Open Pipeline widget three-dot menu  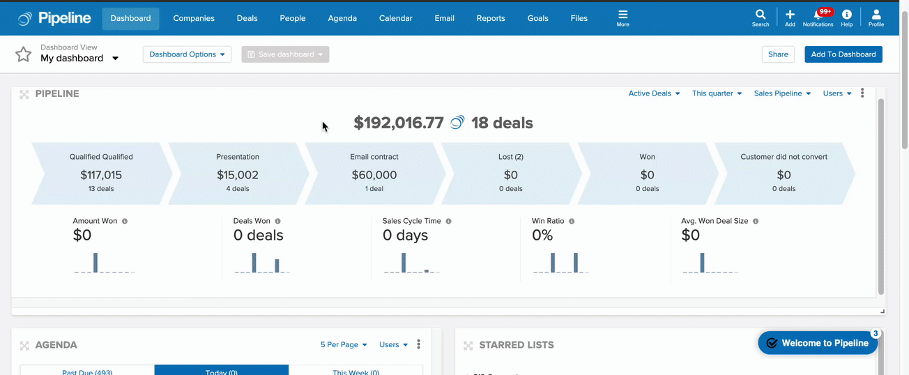click(862, 93)
